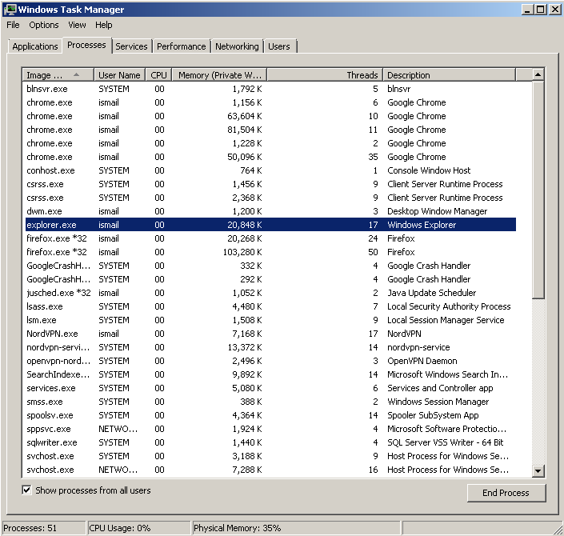564x536 pixels.
Task: Select firefox.exe *32 row using 103,280 K
Action: (x=270, y=252)
